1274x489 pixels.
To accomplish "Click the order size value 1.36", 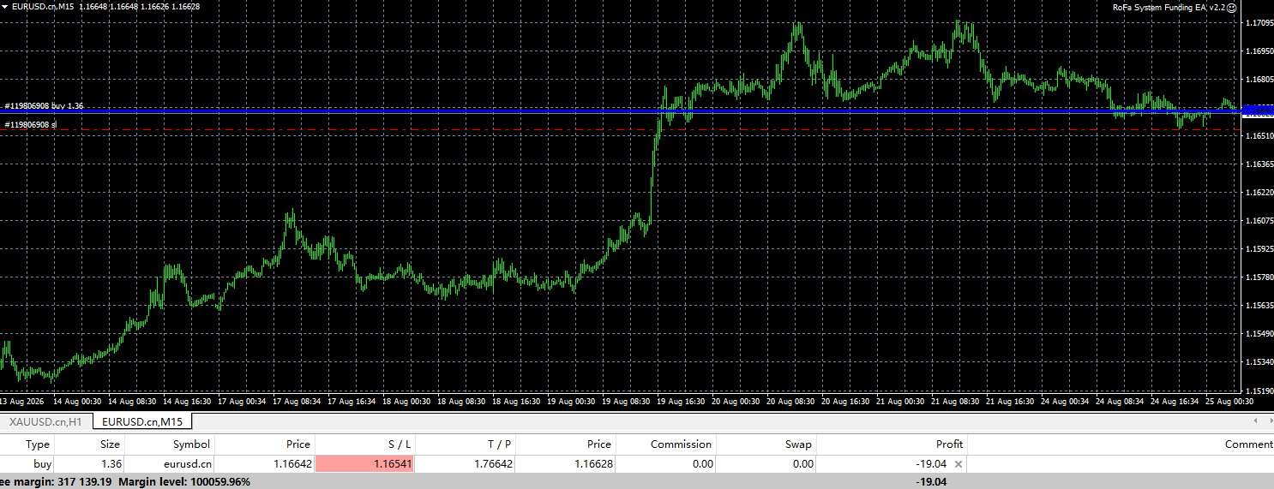I will [111, 464].
